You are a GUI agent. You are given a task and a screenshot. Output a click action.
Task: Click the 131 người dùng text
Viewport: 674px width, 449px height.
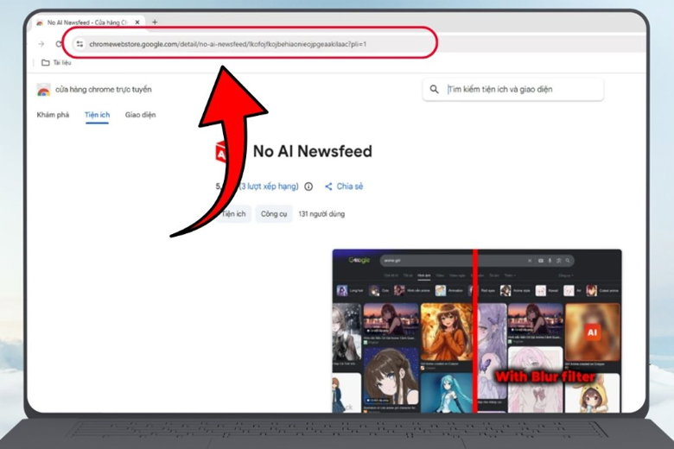tap(321, 213)
